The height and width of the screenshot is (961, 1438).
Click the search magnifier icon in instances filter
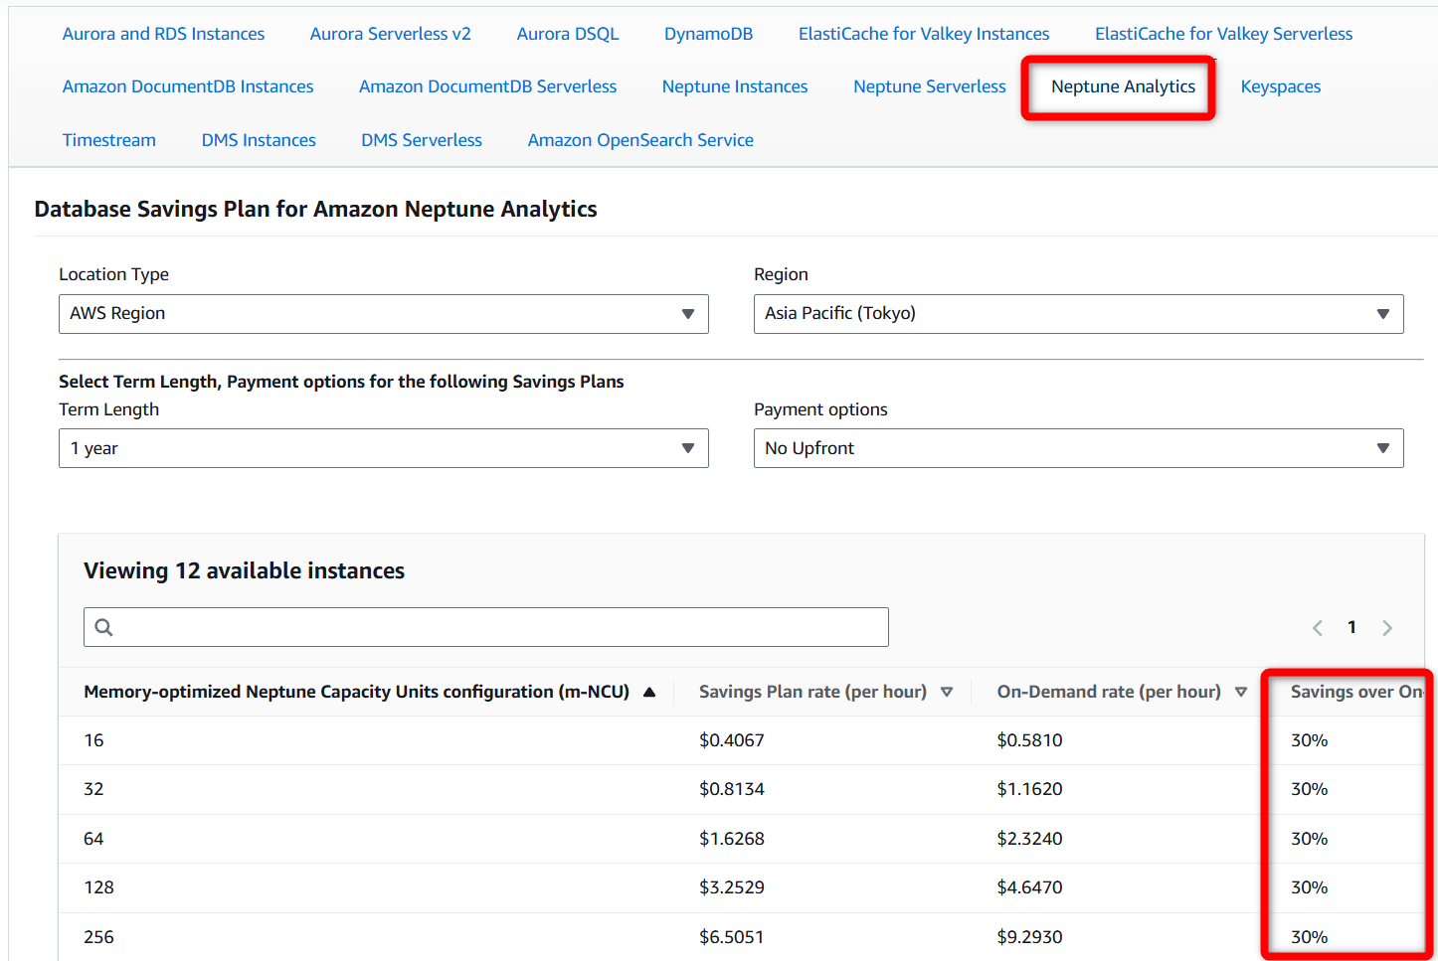[103, 627]
